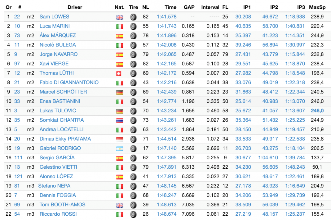Viewport: 331px width, 220px height.
Task: Click the tire icon in Luca Marini's row
Action: [133, 26]
